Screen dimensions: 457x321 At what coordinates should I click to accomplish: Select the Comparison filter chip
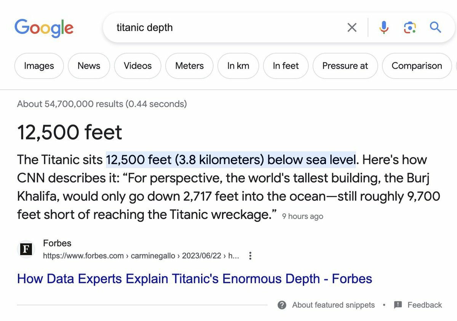point(417,66)
